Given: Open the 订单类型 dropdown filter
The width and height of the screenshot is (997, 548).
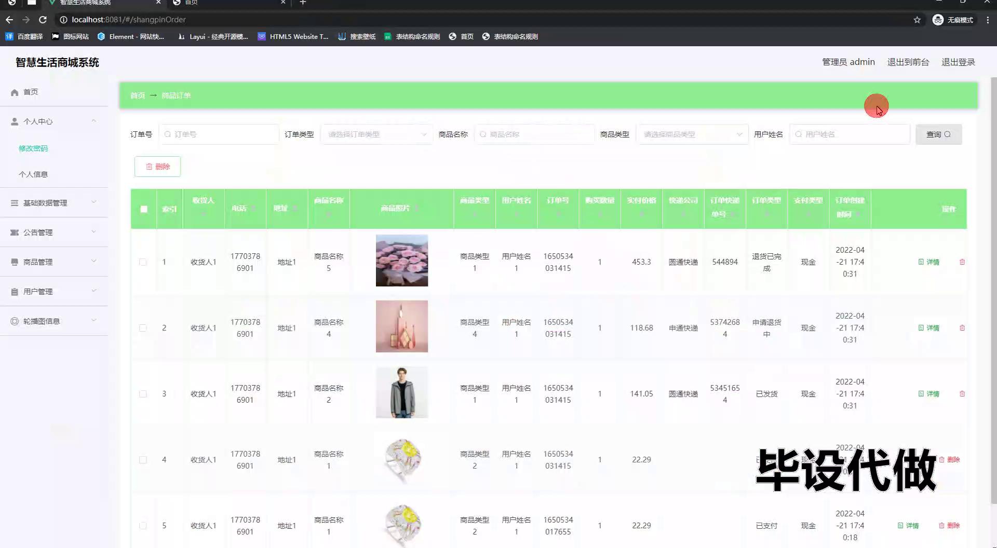Looking at the screenshot, I should click(x=376, y=134).
